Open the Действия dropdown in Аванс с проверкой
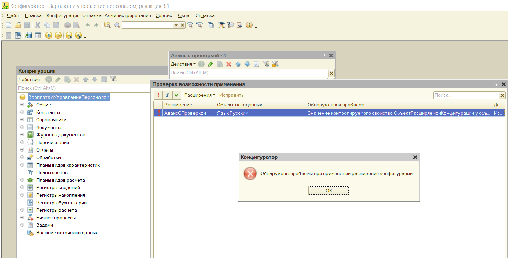The width and height of the screenshot is (508, 261). [x=183, y=64]
